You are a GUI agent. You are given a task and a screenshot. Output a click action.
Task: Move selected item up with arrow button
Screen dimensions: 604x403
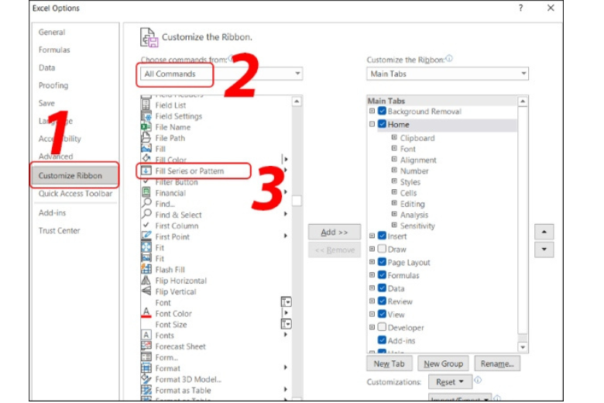pos(544,232)
